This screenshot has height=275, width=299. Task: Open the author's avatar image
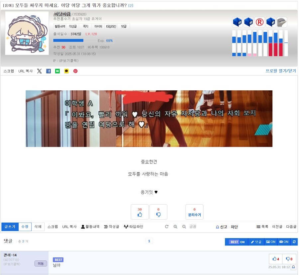coord(27,33)
